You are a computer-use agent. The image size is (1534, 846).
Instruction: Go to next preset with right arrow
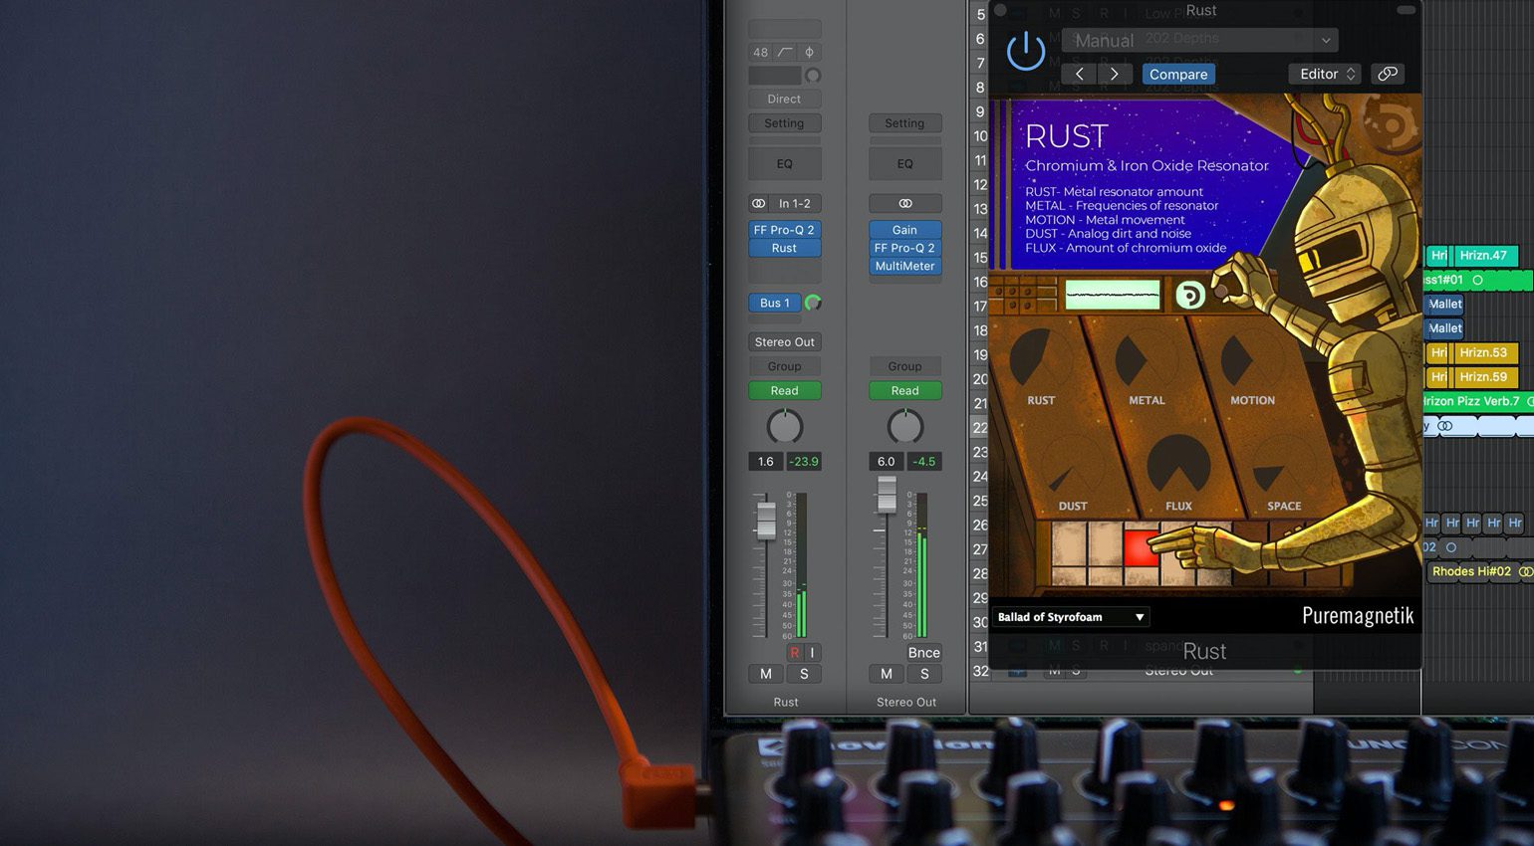1115,74
